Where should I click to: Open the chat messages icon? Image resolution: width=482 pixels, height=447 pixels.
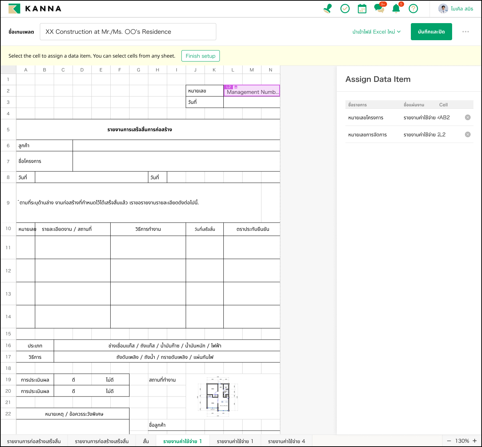pos(379,9)
